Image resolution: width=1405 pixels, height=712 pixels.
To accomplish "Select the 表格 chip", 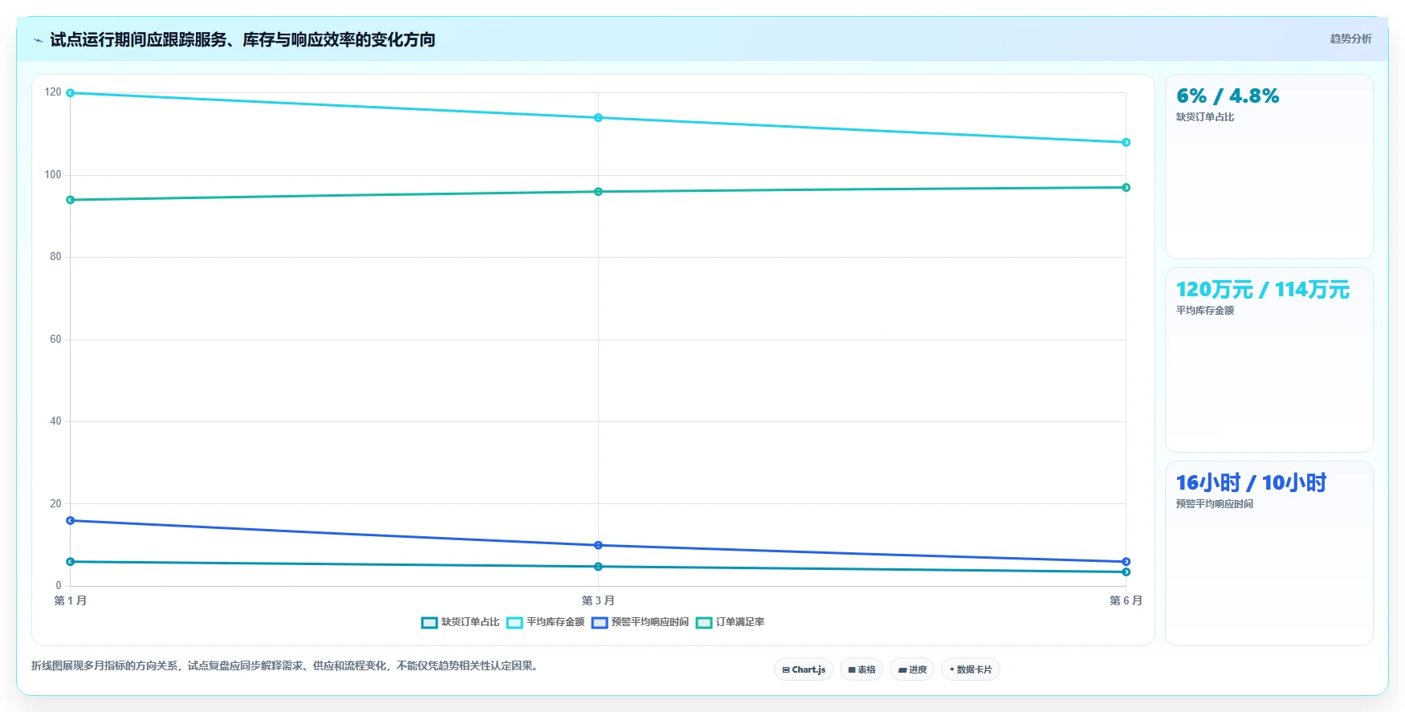I will 861,669.
